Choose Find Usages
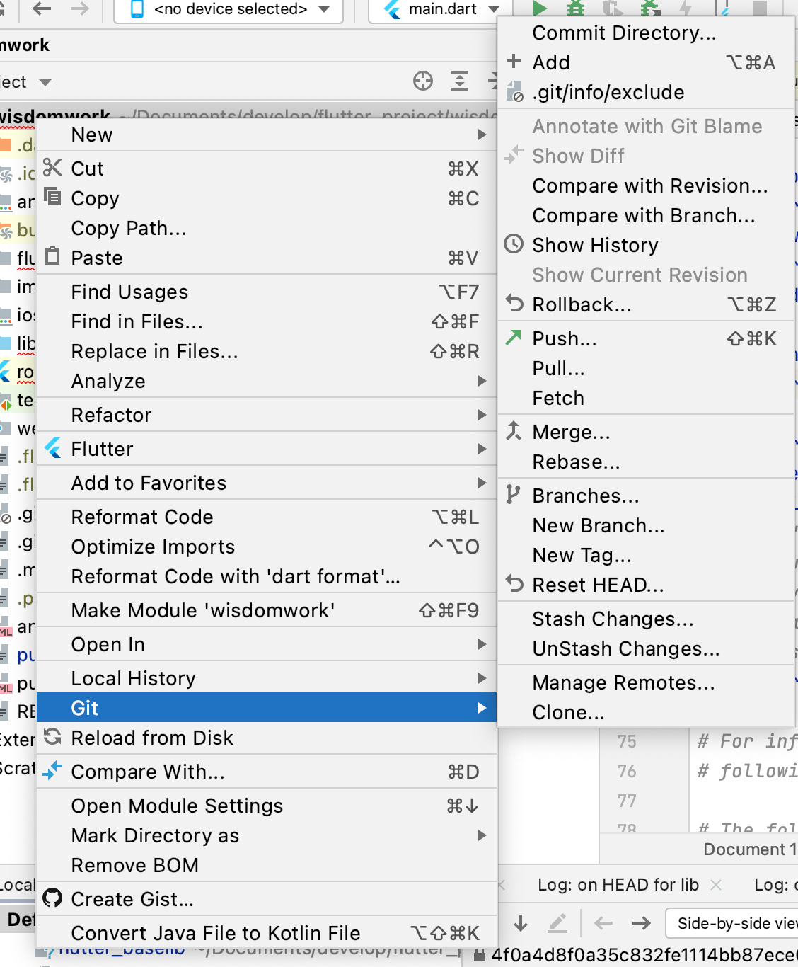The image size is (798, 967). 266,292
